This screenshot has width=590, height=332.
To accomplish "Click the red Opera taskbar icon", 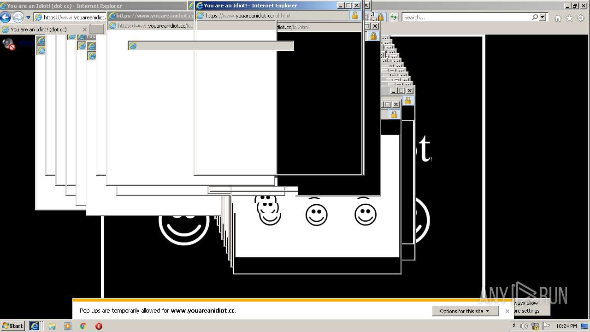I will click(99, 326).
